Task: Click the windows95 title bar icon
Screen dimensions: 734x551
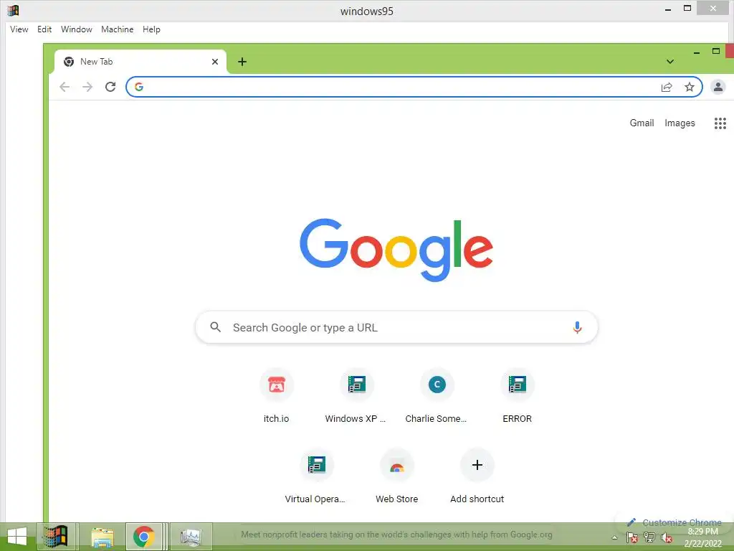Action: pos(13,10)
